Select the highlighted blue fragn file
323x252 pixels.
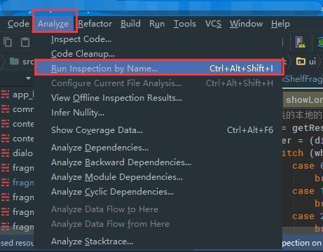pyautogui.click(x=18, y=183)
